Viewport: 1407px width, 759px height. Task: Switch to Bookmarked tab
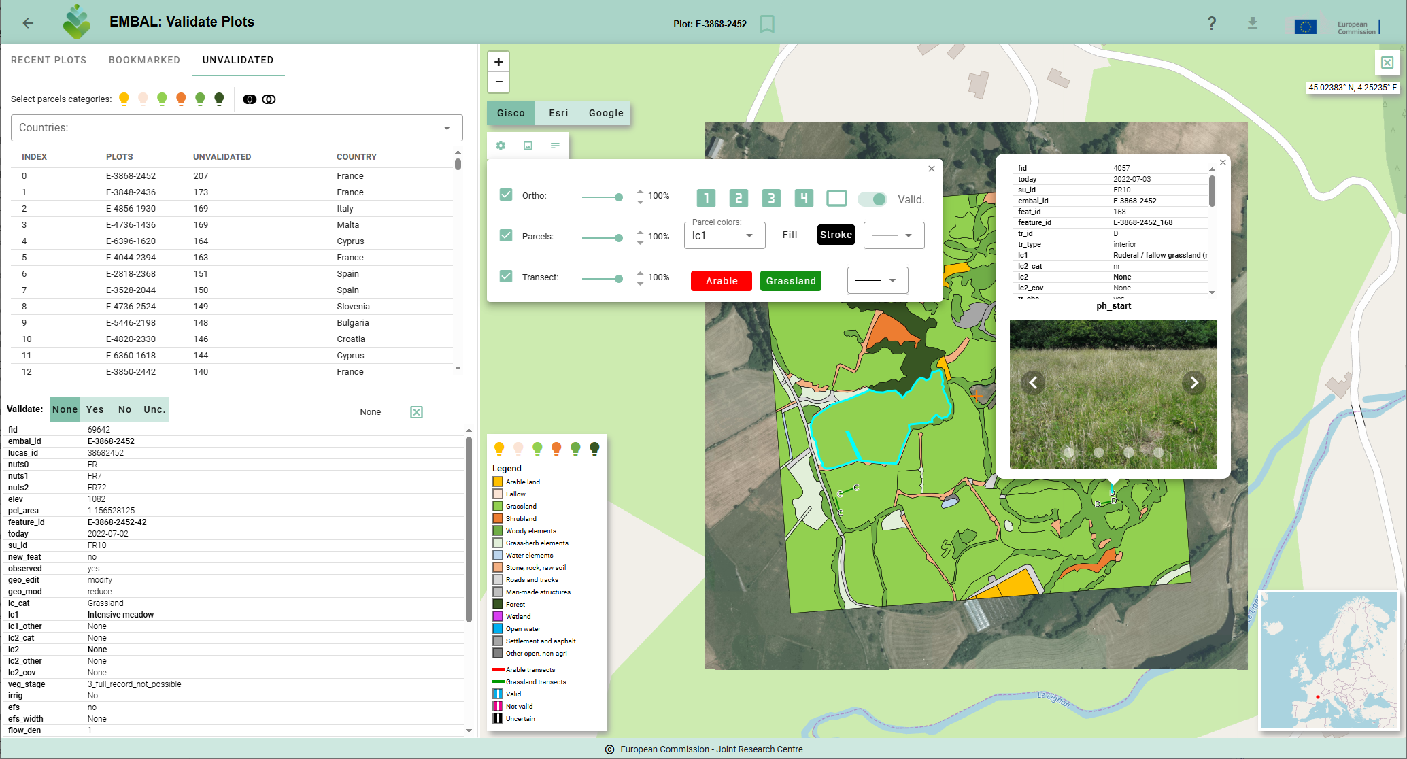pyautogui.click(x=144, y=60)
